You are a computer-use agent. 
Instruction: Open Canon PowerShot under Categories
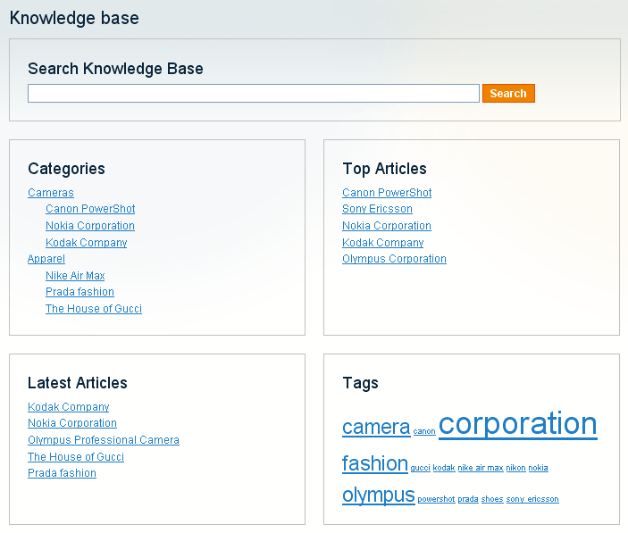click(x=90, y=209)
